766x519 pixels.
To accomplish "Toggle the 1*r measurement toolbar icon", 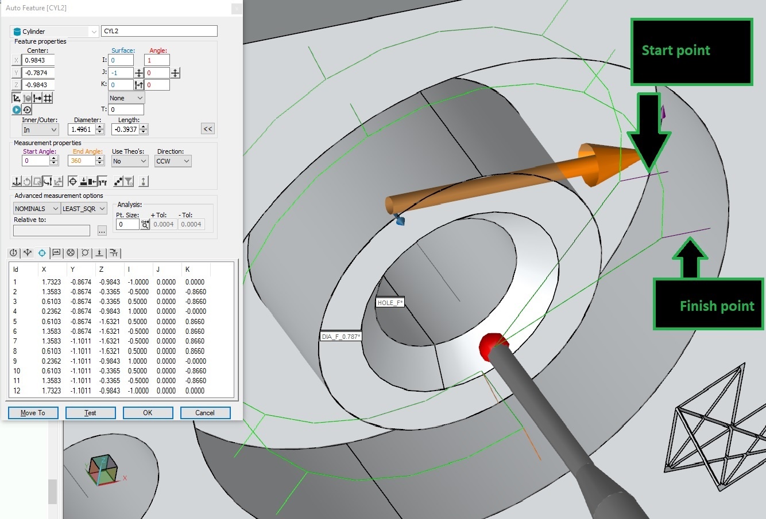I will click(103, 182).
